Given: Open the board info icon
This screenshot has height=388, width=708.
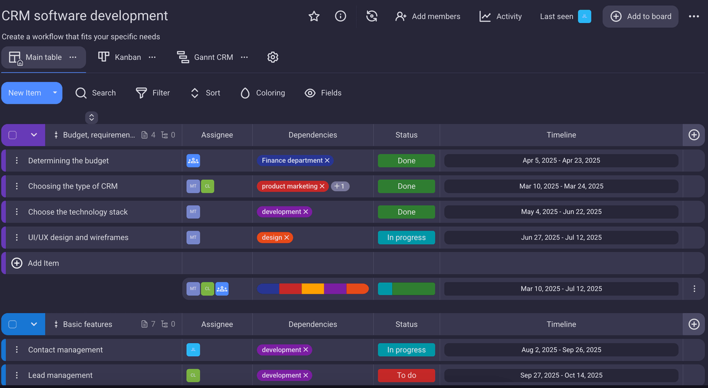Looking at the screenshot, I should click(x=340, y=17).
